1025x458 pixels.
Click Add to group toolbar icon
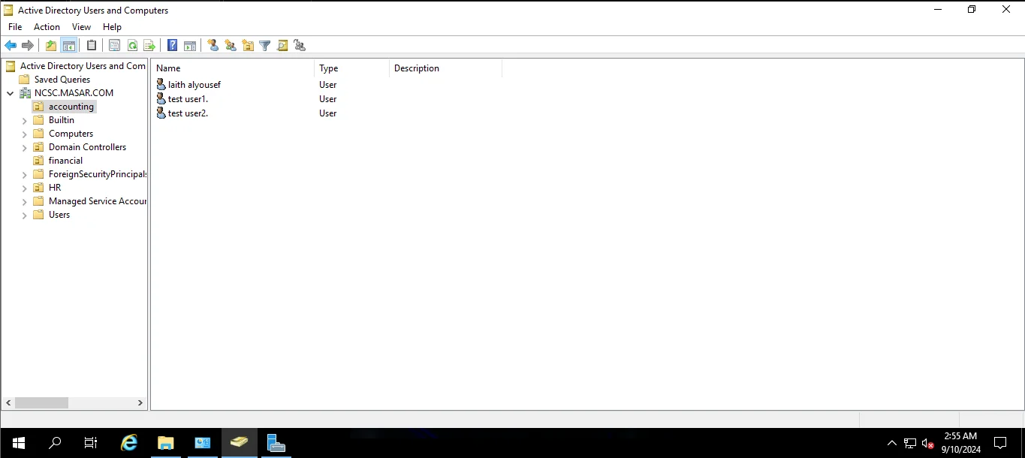click(x=300, y=46)
